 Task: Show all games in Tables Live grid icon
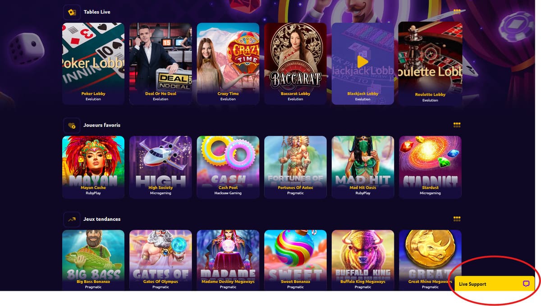pos(457,12)
